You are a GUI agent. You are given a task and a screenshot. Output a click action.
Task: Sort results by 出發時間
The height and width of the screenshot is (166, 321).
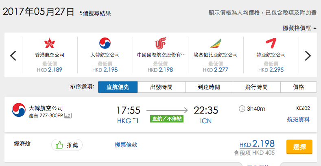pyautogui.click(x=162, y=87)
